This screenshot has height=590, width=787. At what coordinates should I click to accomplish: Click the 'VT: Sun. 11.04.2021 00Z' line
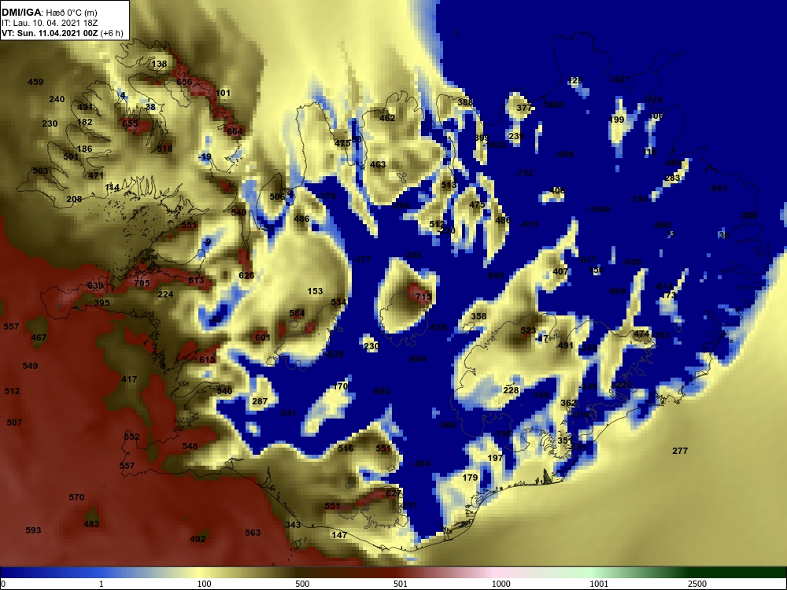50,33
